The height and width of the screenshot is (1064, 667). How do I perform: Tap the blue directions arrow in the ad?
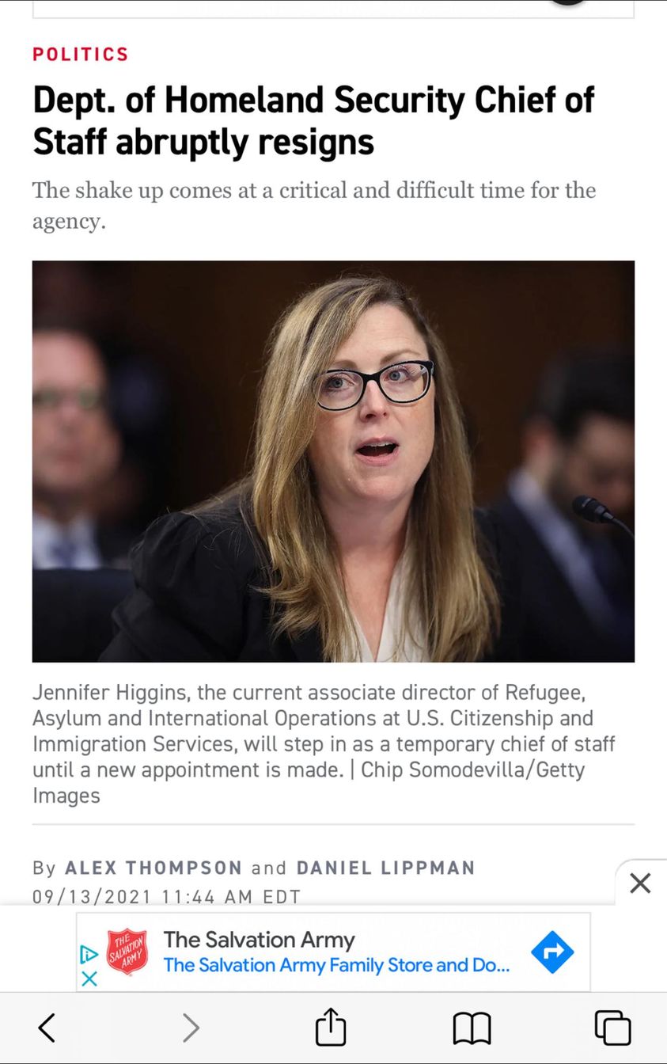tap(552, 952)
